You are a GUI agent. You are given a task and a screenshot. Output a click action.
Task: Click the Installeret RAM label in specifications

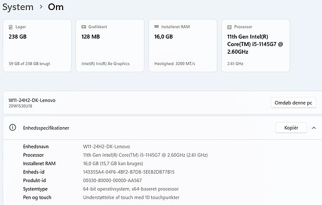[x=39, y=164]
